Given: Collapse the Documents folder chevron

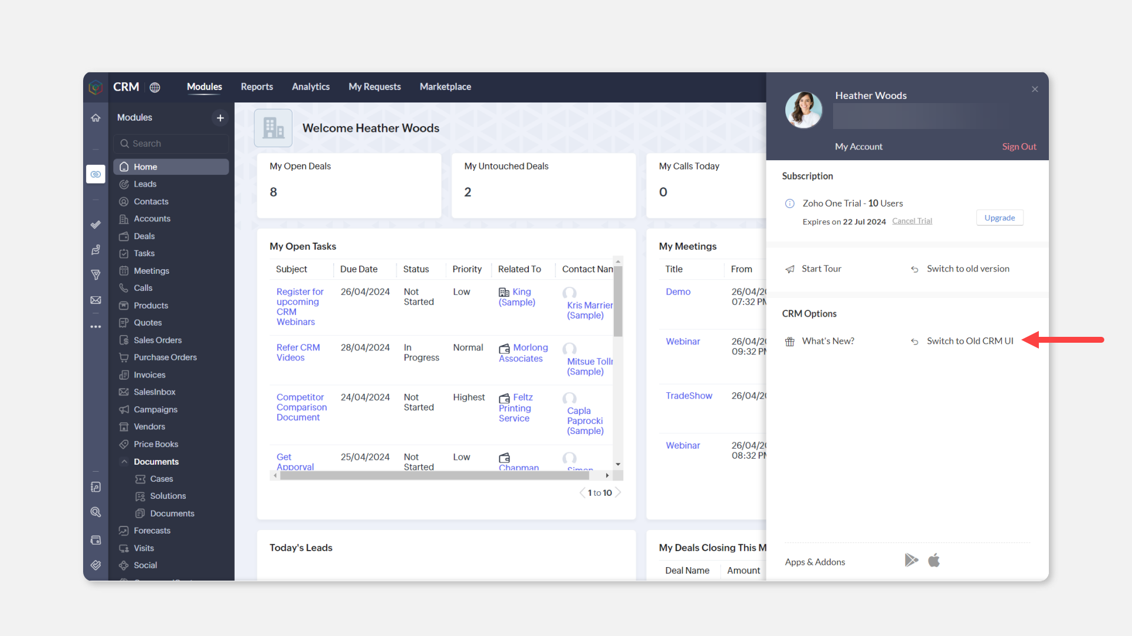Looking at the screenshot, I should point(124,462).
